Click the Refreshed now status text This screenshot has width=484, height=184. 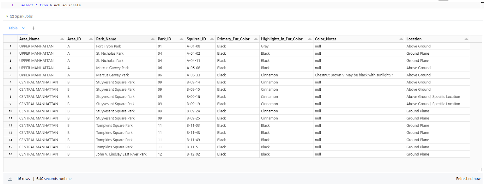pos(468,179)
